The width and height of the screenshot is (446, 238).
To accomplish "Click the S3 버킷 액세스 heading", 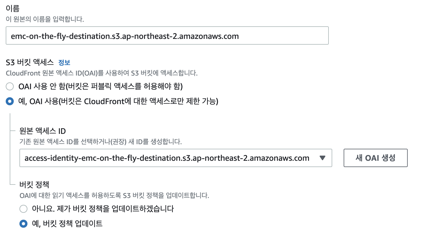I will coord(30,62).
